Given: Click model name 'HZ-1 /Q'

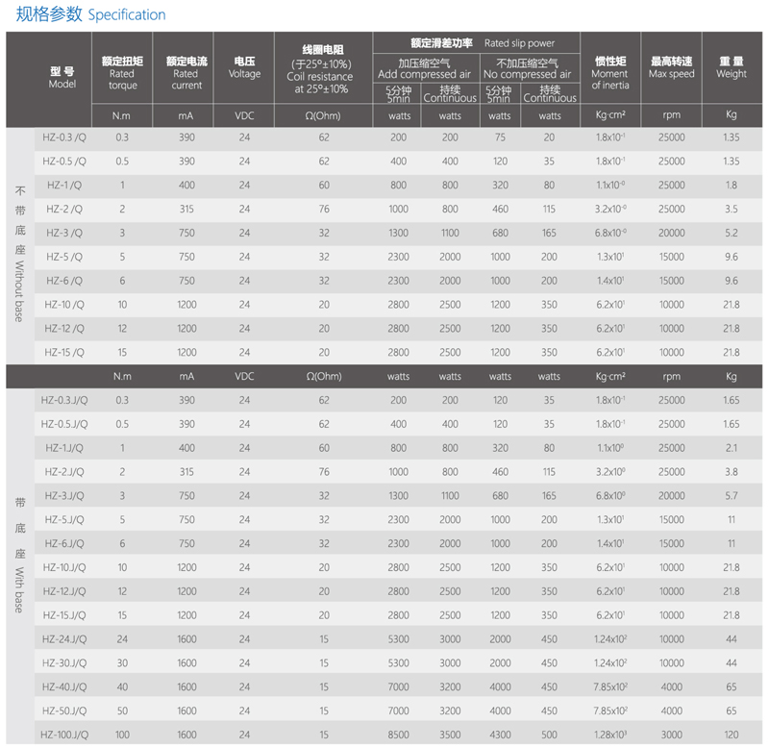Looking at the screenshot, I should (x=64, y=186).
